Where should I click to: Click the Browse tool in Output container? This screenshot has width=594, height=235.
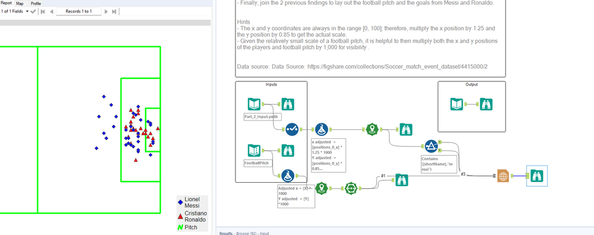(486, 104)
